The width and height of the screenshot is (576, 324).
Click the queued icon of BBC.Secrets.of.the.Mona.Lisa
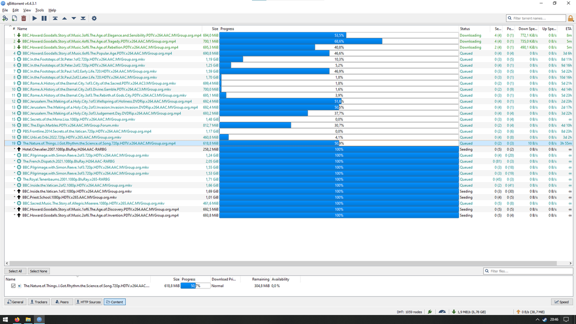click(x=18, y=119)
